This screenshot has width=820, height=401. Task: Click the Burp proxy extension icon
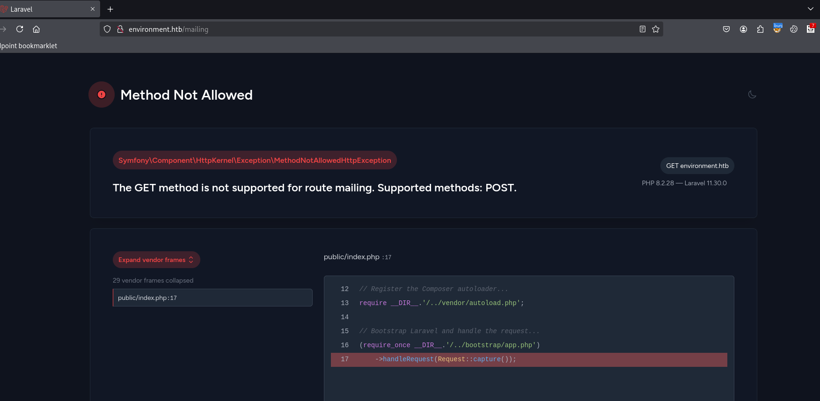(777, 29)
